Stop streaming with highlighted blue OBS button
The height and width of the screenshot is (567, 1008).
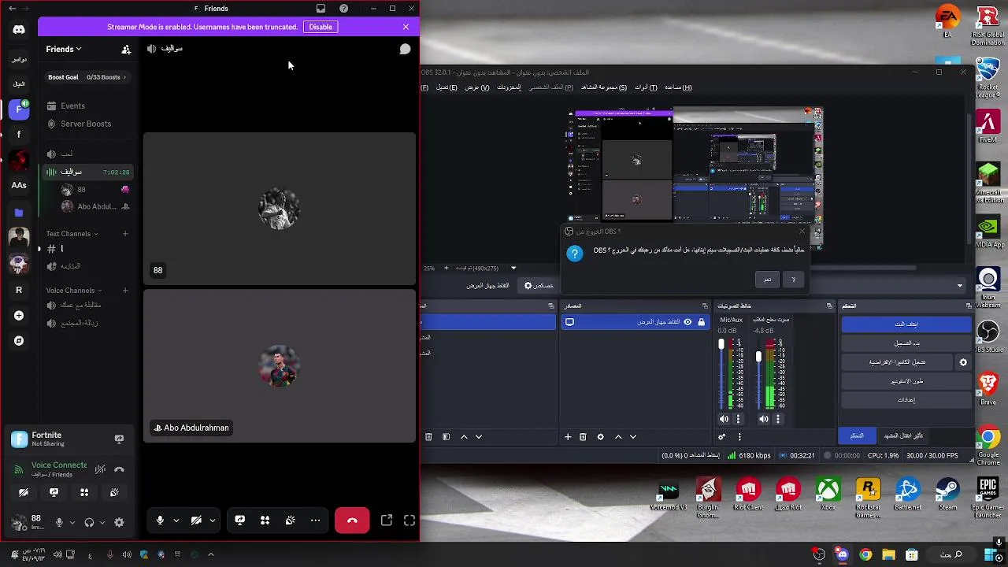pyautogui.click(x=906, y=324)
